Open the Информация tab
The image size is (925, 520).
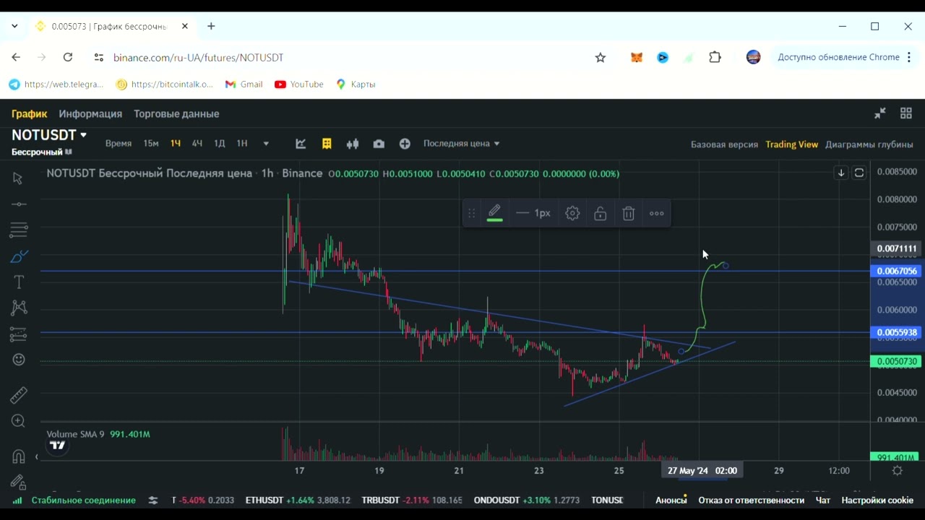tap(90, 113)
